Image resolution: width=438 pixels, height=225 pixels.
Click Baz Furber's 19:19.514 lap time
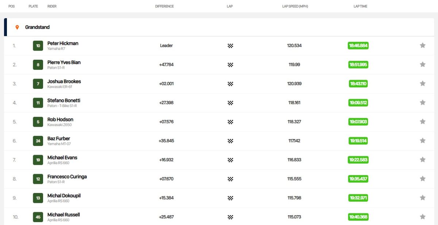[358, 141]
